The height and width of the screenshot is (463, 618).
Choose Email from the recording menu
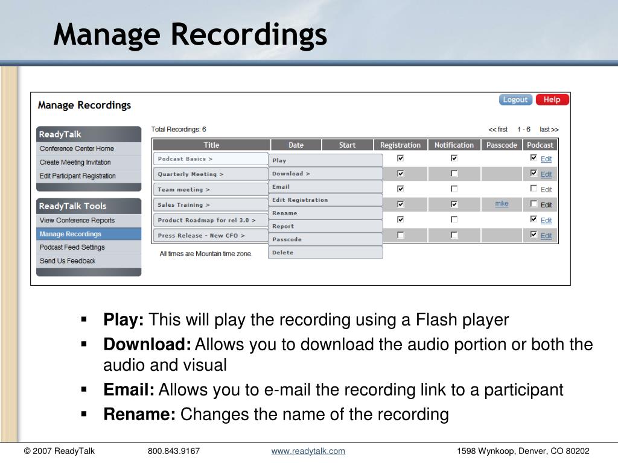tap(325, 187)
